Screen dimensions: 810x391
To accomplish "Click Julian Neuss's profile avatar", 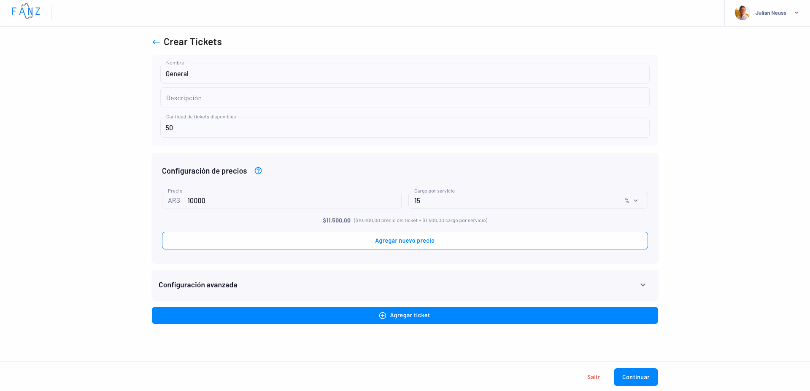I will point(742,13).
